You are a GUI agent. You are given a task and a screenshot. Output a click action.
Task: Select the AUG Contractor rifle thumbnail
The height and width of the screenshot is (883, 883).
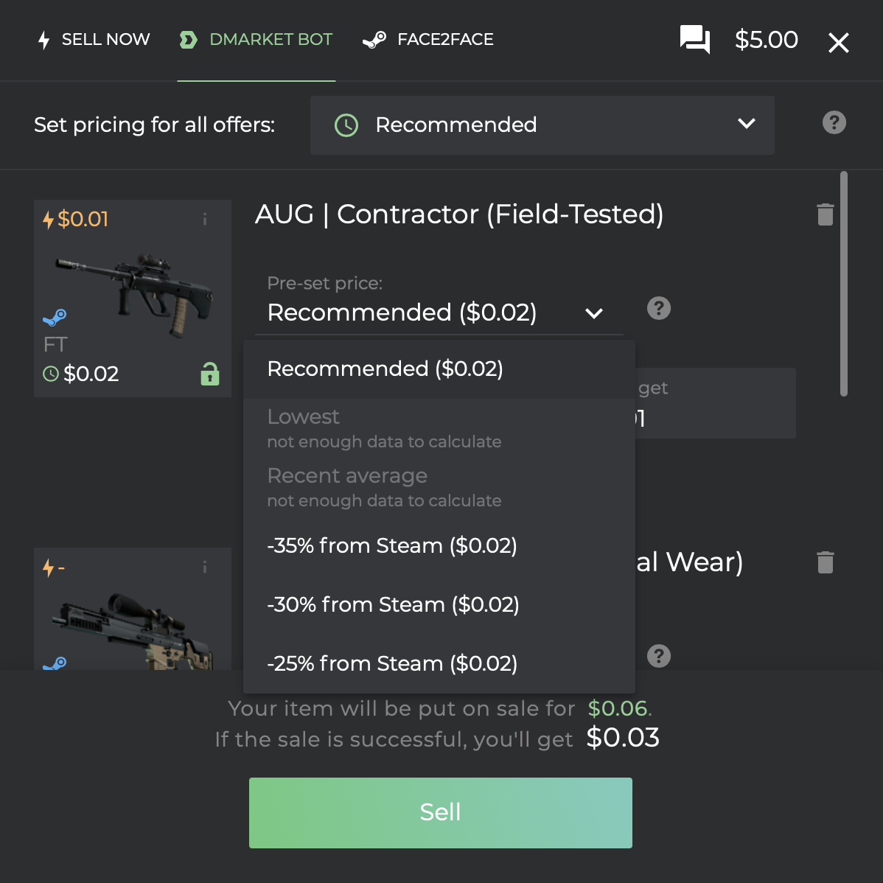(x=134, y=294)
